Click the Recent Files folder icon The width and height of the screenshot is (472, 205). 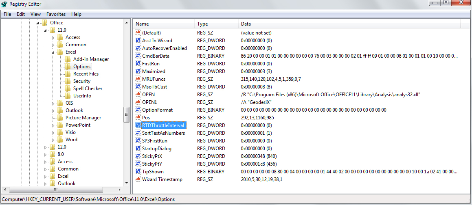[68, 74]
